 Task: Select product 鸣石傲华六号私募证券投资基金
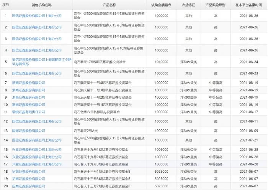click(x=96, y=112)
